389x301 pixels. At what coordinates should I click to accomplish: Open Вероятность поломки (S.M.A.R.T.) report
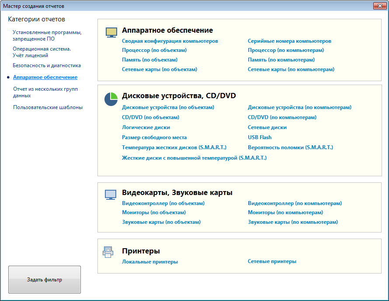point(290,147)
